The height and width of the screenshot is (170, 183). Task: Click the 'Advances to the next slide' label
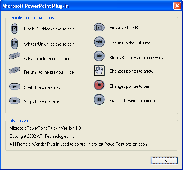coord(47,59)
